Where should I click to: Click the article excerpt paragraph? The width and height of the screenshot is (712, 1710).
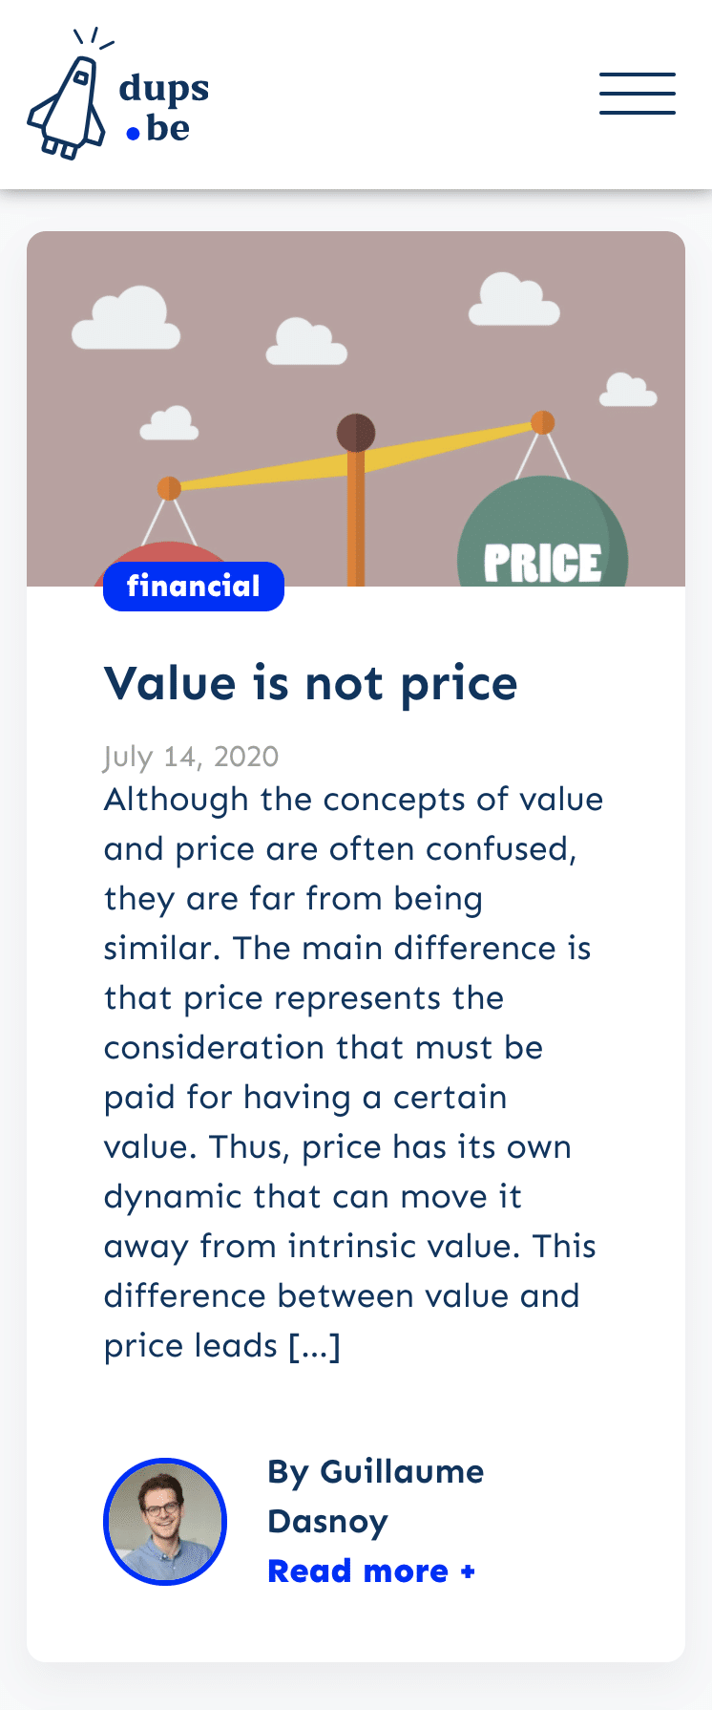click(353, 1072)
